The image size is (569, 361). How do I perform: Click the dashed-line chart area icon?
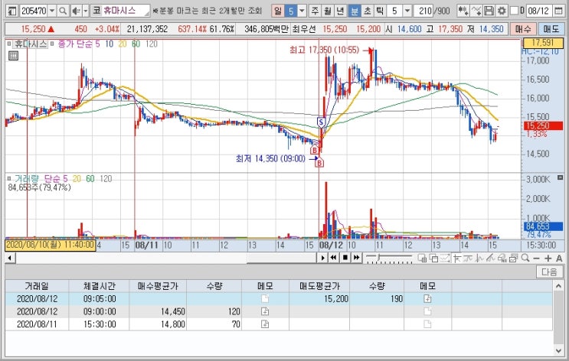pos(445,258)
